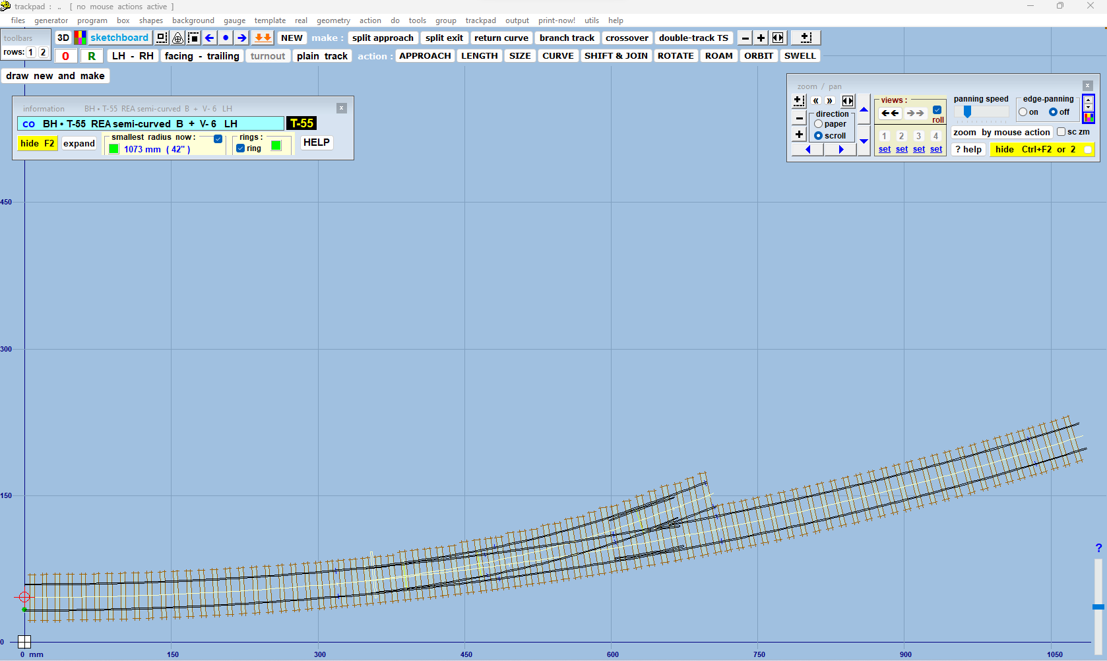Turn edge-panning off
Screen dimensions: 1107x661
(1054, 112)
